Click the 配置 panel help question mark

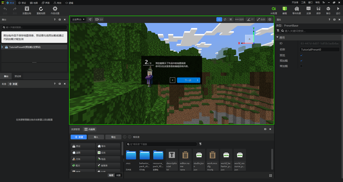point(55,84)
